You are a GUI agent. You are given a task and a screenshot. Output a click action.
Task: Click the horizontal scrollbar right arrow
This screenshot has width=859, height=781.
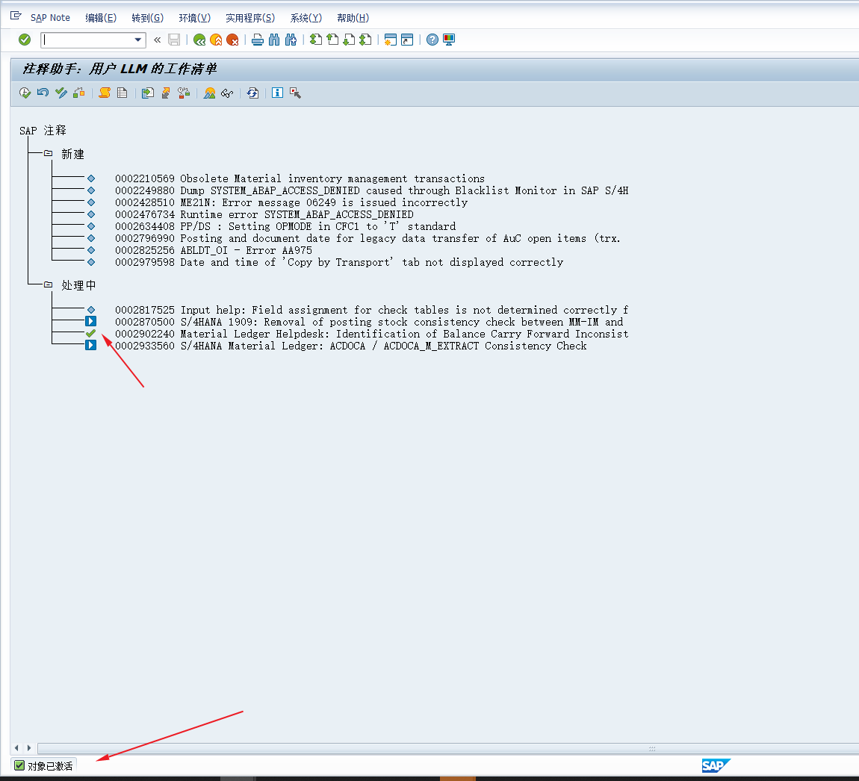pyautogui.click(x=29, y=748)
